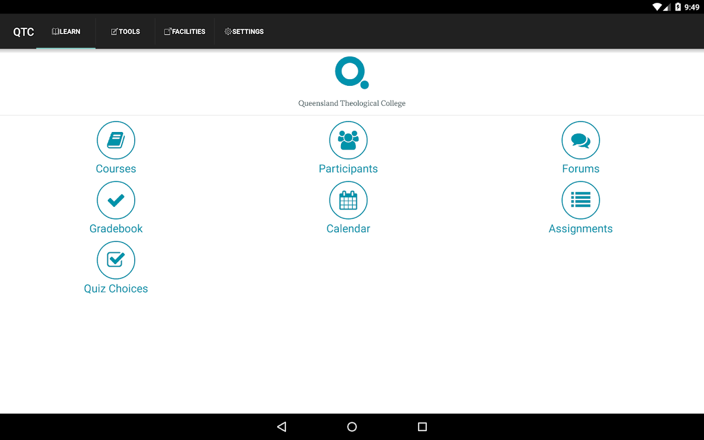Tap the QTC app title
The height and width of the screenshot is (440, 704).
pyautogui.click(x=24, y=32)
